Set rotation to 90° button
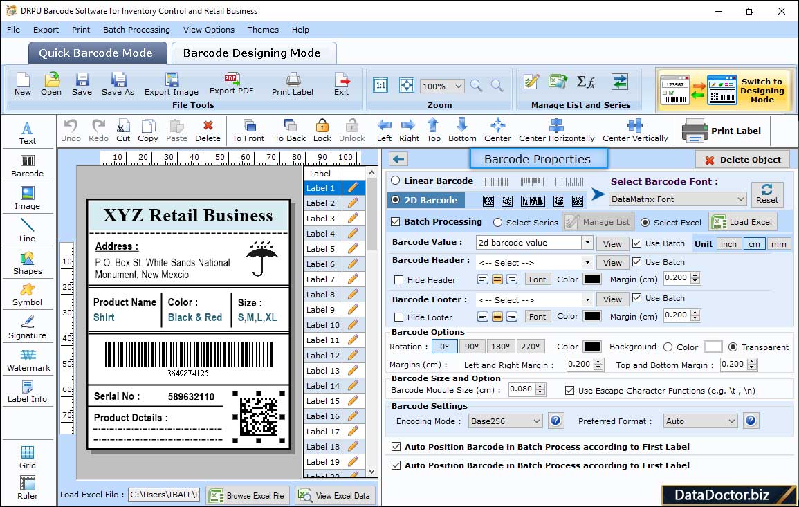The image size is (799, 507). [x=472, y=347]
